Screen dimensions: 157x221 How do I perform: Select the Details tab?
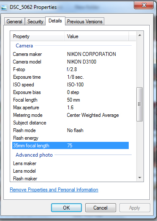tap(55, 21)
